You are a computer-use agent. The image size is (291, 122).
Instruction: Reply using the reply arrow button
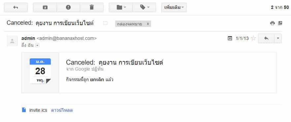266,38
